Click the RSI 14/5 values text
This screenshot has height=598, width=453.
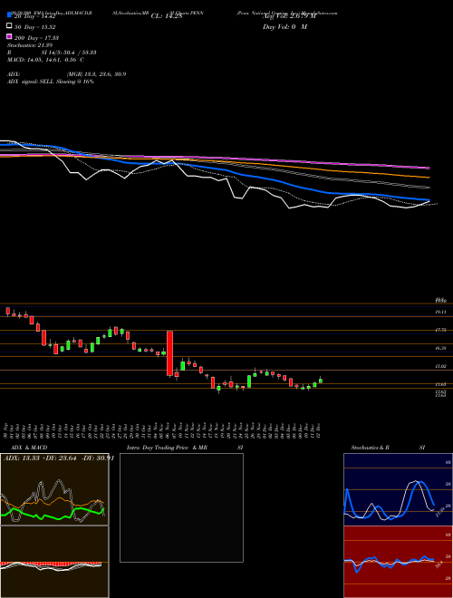point(52,53)
